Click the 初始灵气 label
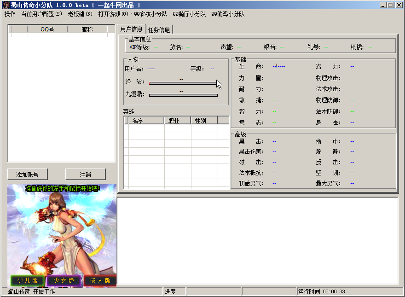Image resolution: width=405 pixels, height=297 pixels. 251,184
